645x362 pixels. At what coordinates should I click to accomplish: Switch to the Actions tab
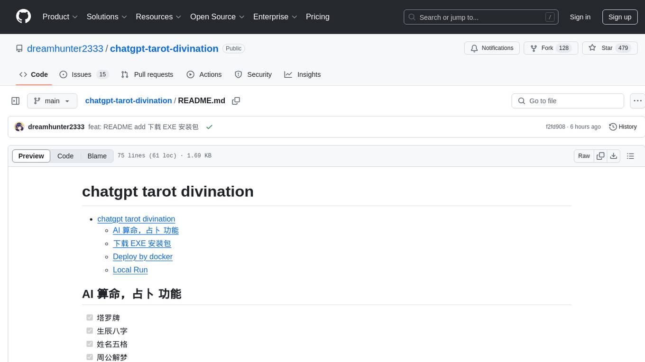tap(204, 74)
